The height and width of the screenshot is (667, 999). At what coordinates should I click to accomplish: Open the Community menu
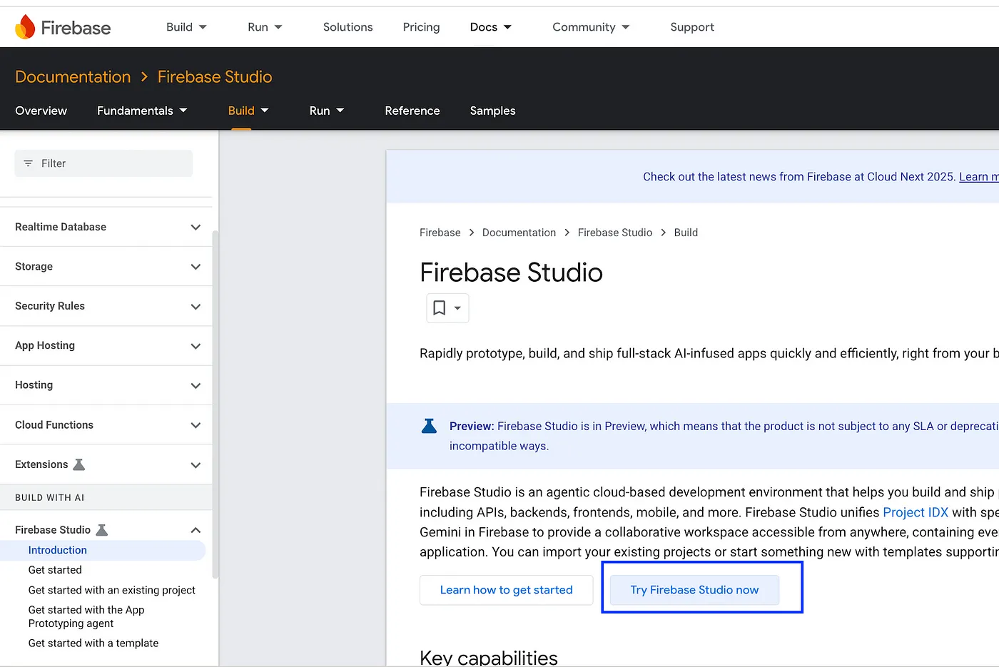pos(590,26)
